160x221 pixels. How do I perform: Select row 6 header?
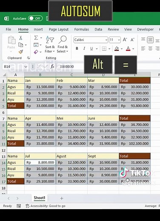pos(3,112)
